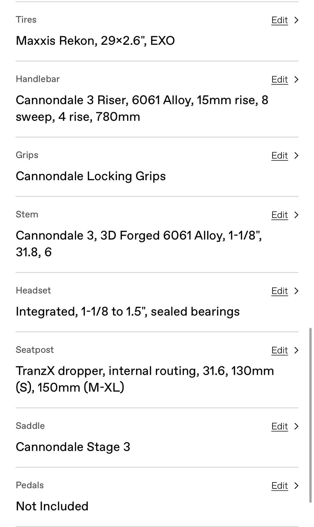This screenshot has width=314, height=527.
Task: Click the Edit link for Tires
Action: pos(279,20)
